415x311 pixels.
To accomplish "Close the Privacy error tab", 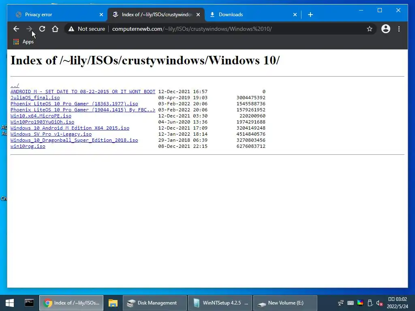I will click(101, 15).
